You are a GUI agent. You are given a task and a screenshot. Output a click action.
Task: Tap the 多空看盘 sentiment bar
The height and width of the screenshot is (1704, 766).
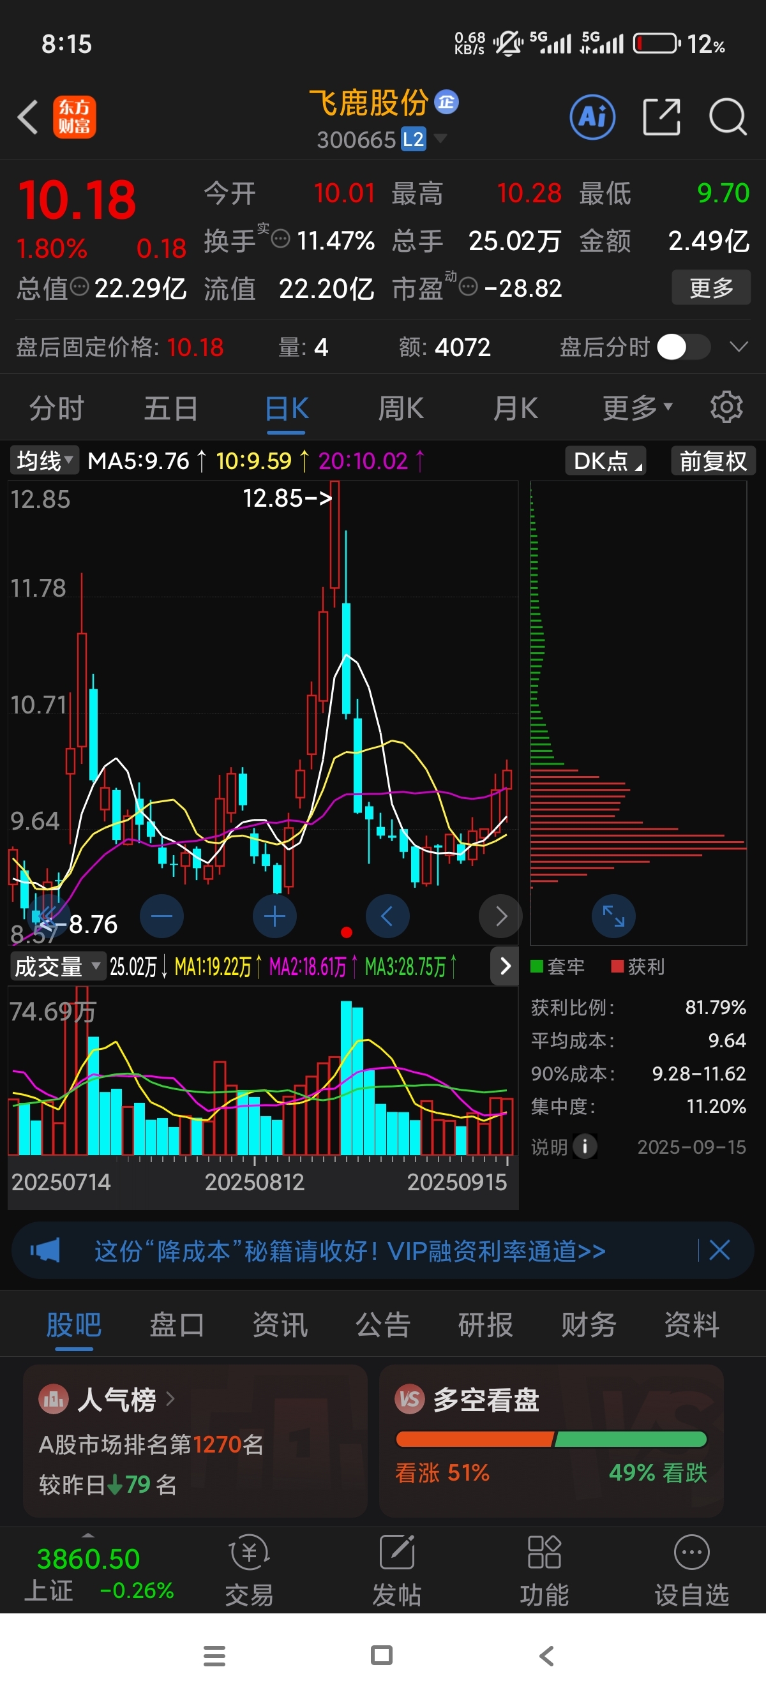[x=551, y=1439]
